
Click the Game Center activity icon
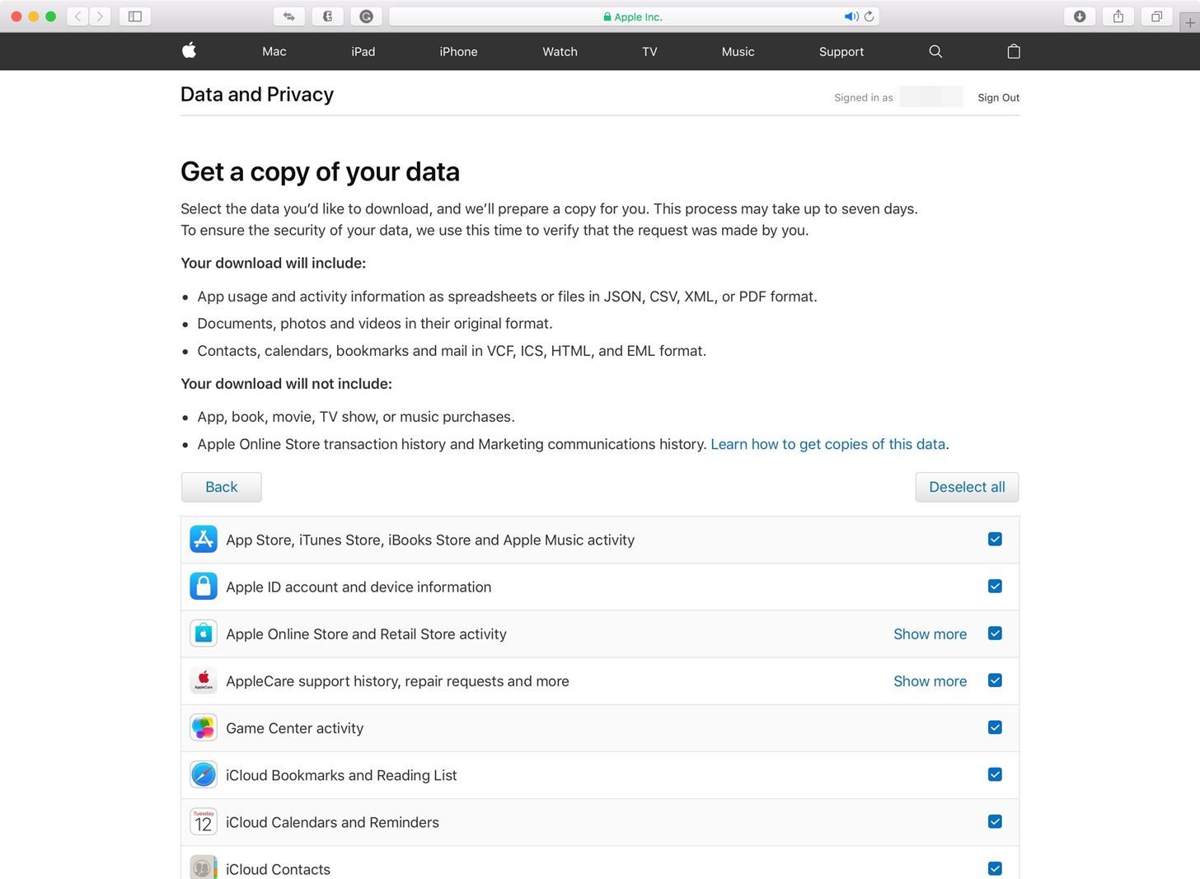[x=203, y=727]
